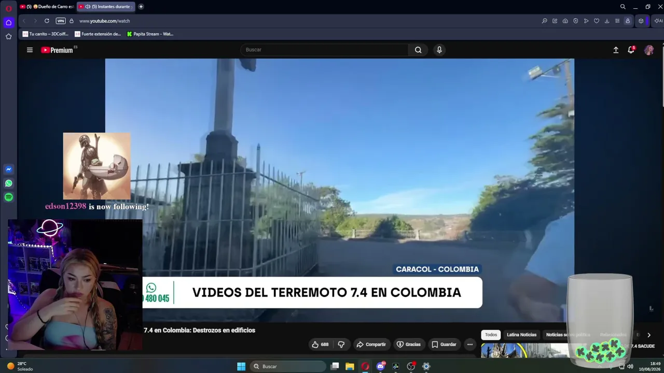
Task: Open Spotify from the Opera sidebar
Action: (8, 197)
